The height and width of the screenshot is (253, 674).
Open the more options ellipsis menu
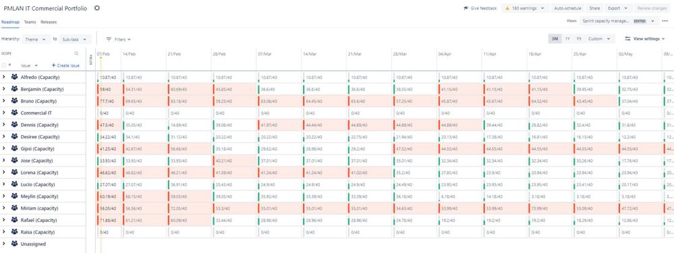(665, 21)
